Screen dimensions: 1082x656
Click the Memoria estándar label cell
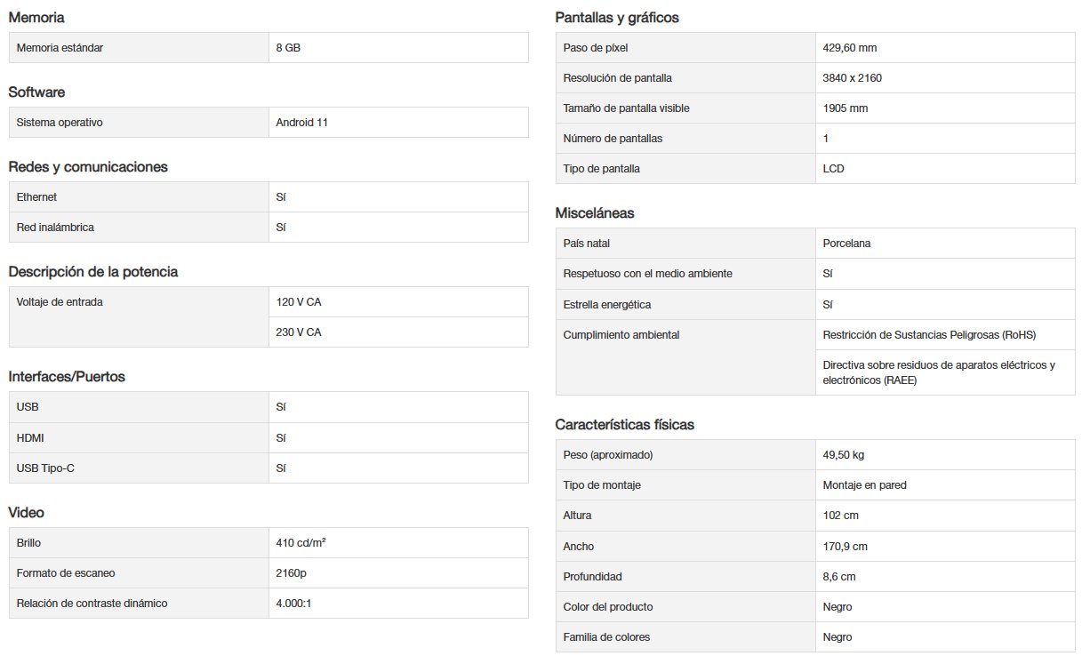(x=139, y=48)
